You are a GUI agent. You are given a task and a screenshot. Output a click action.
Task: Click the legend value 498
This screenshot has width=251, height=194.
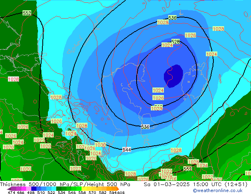[31, 192]
